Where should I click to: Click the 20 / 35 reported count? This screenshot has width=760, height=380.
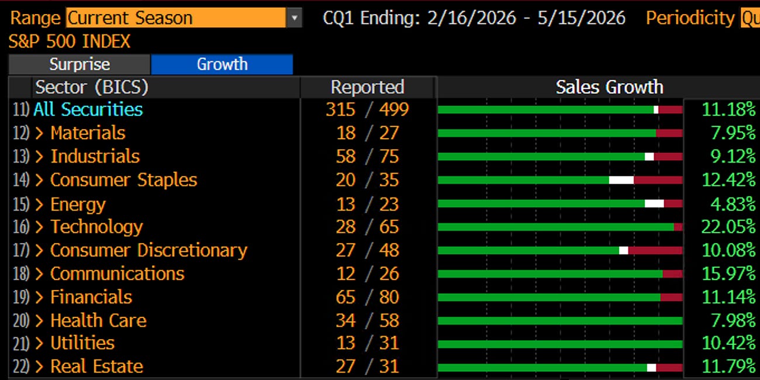click(x=368, y=179)
